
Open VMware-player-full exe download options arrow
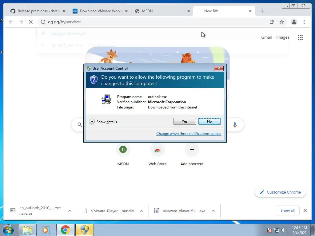pyautogui.click(x=213, y=211)
